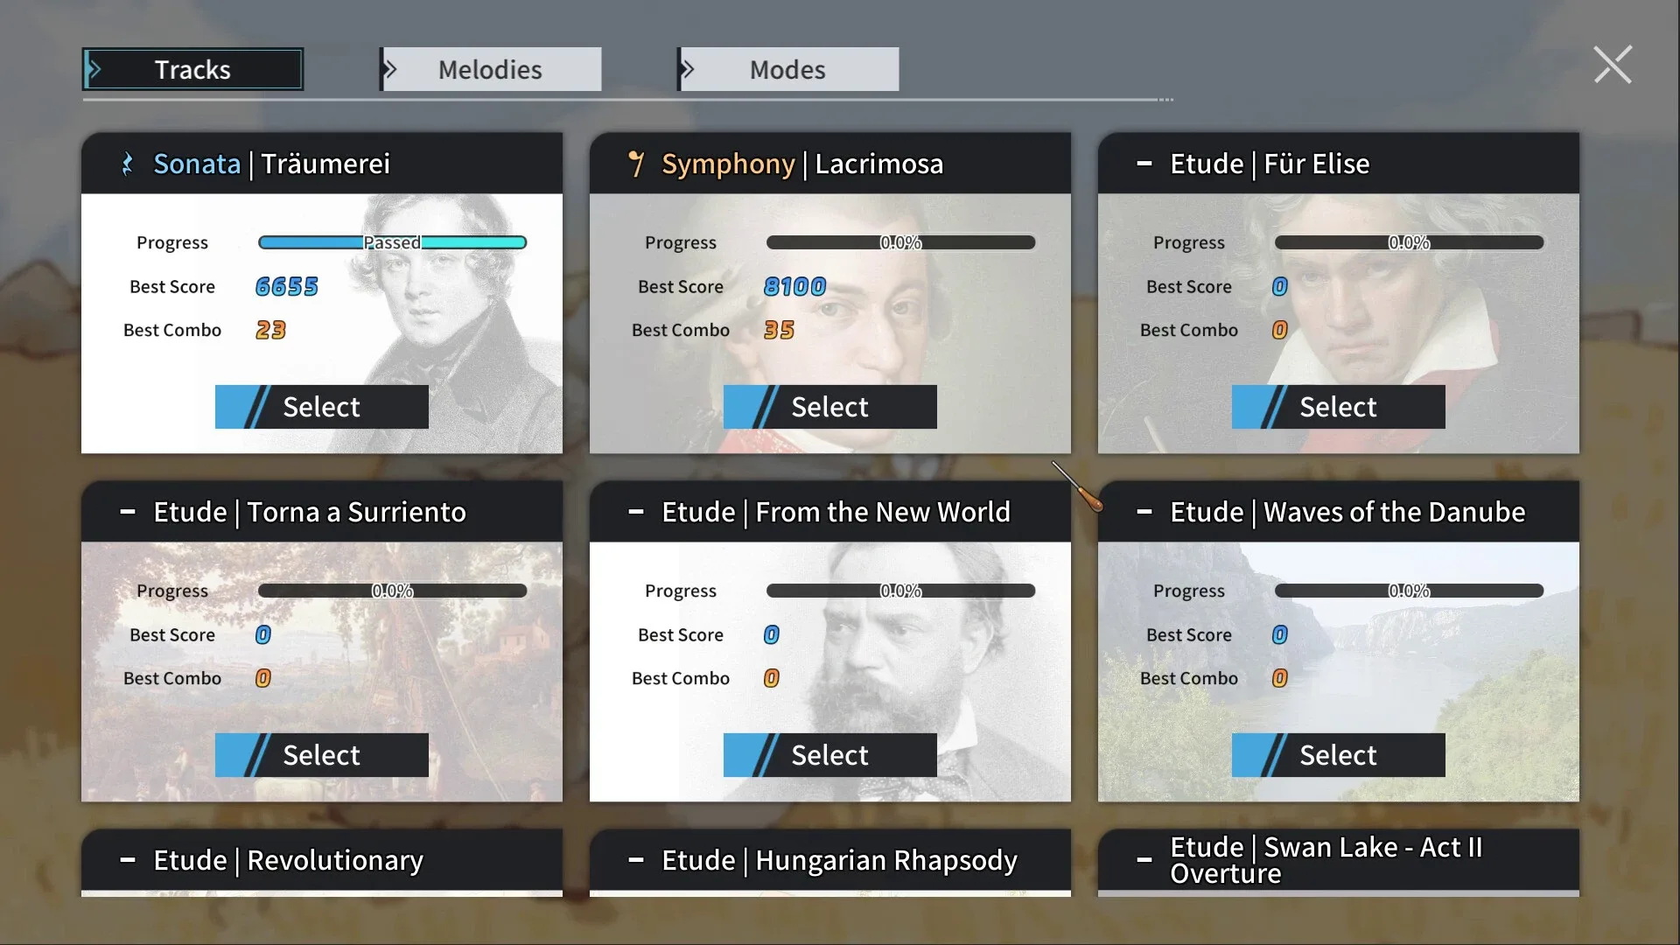Choose From the New World with Select
This screenshot has height=945, width=1680.
point(829,755)
